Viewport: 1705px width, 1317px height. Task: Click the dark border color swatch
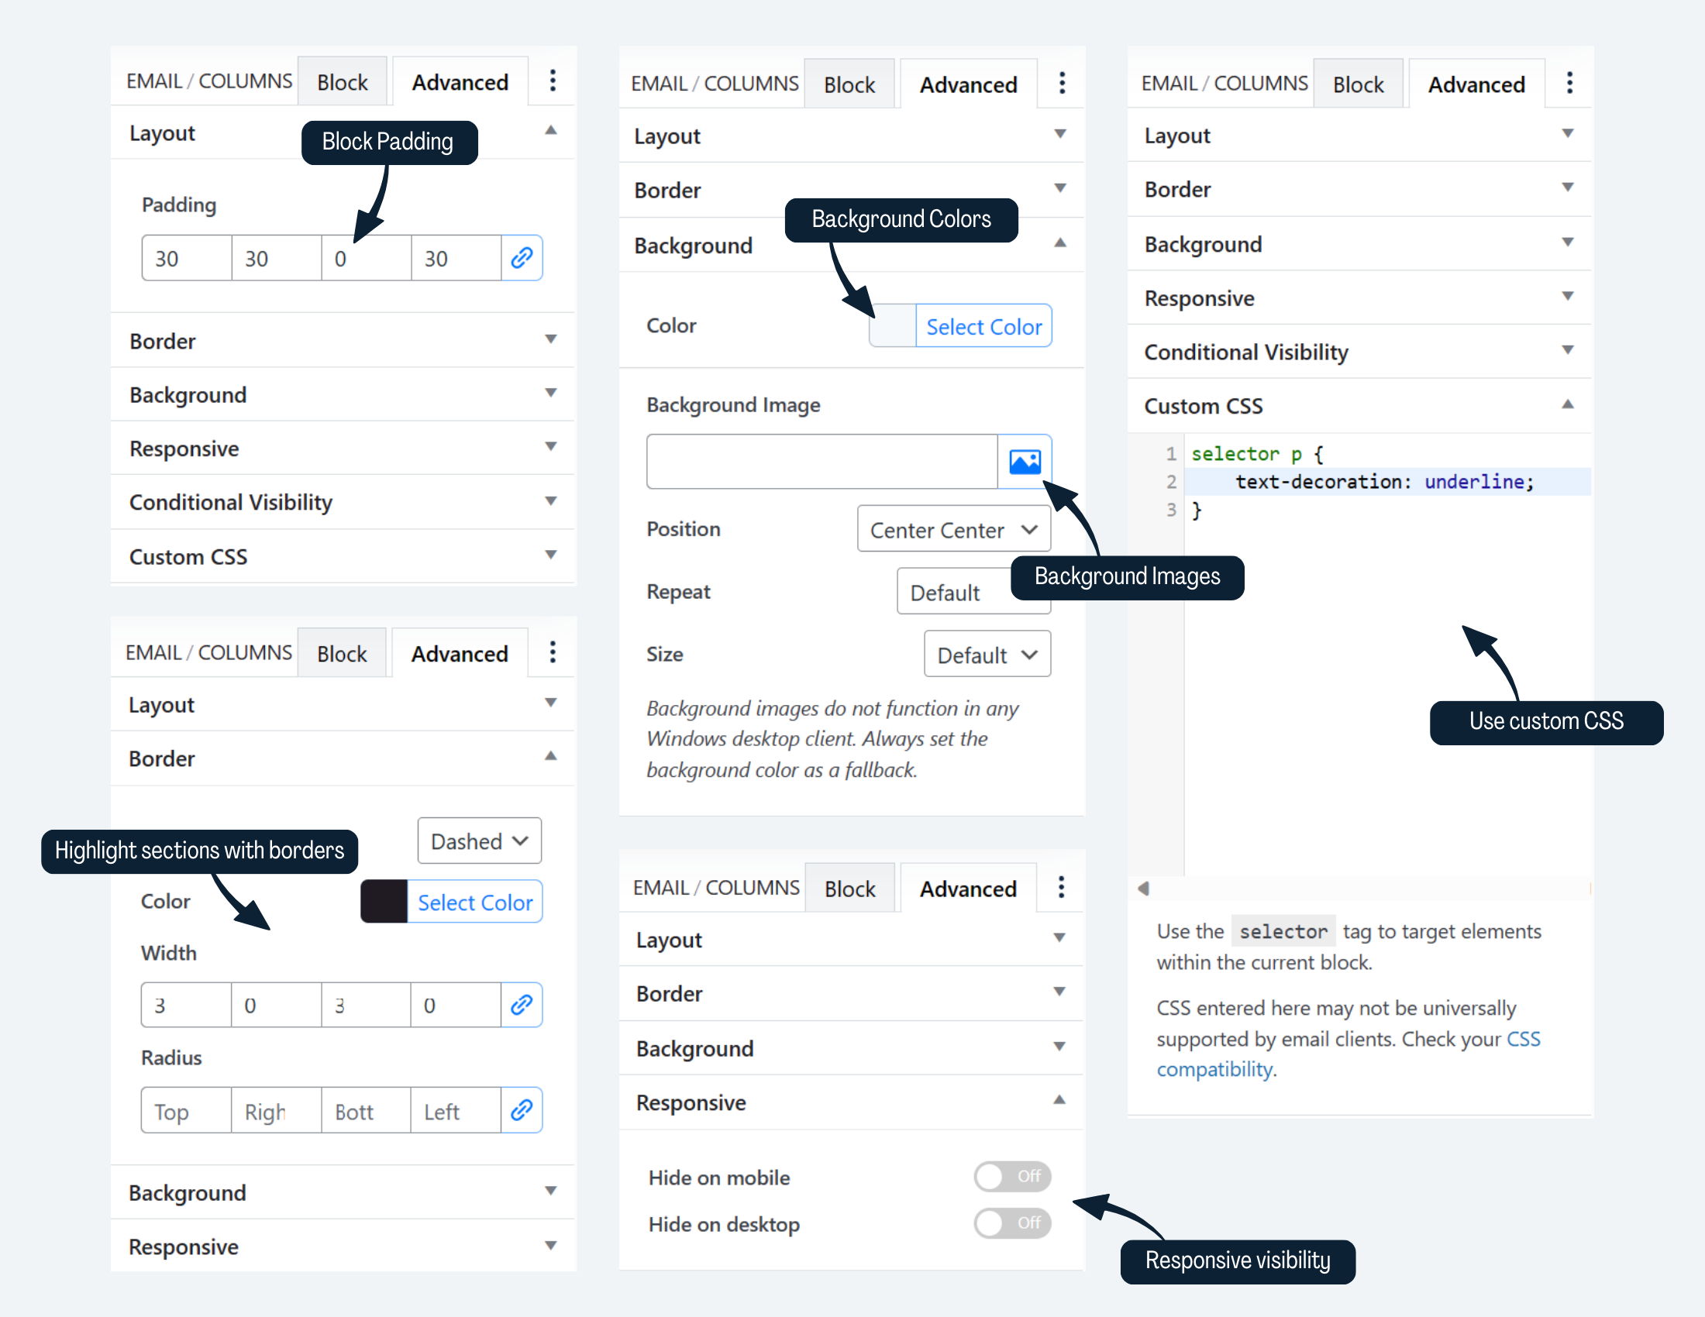(x=384, y=901)
